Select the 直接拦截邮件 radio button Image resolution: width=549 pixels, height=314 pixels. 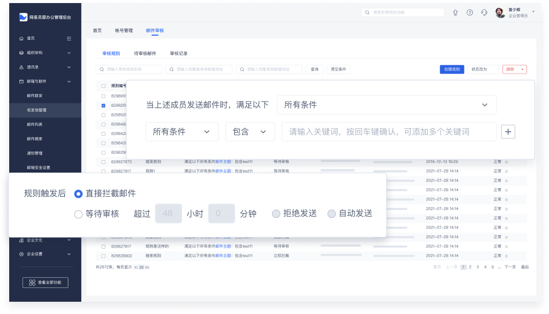(x=78, y=194)
